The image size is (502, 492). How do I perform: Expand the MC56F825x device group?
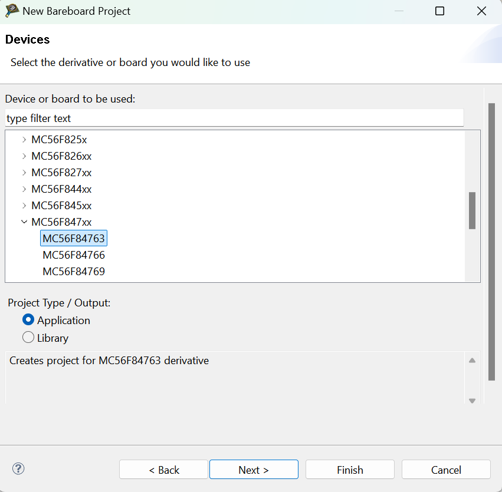click(x=24, y=140)
